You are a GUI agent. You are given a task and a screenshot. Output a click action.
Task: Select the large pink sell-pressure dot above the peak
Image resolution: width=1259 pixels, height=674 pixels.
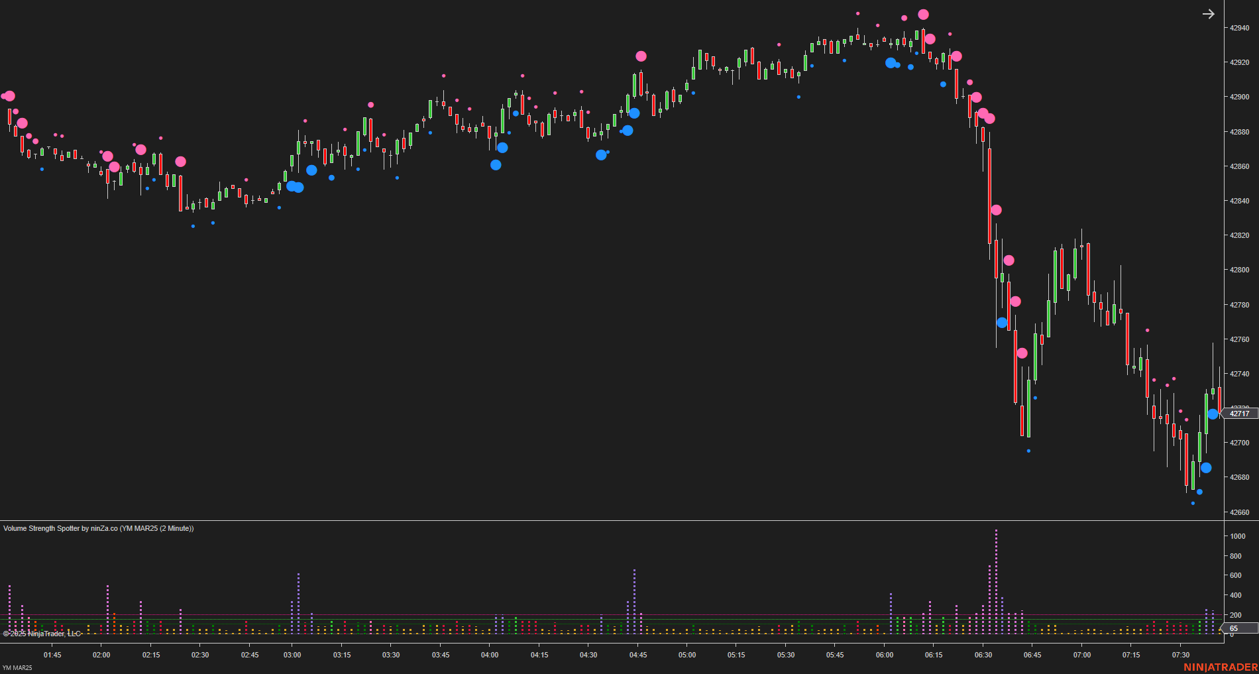pyautogui.click(x=923, y=13)
